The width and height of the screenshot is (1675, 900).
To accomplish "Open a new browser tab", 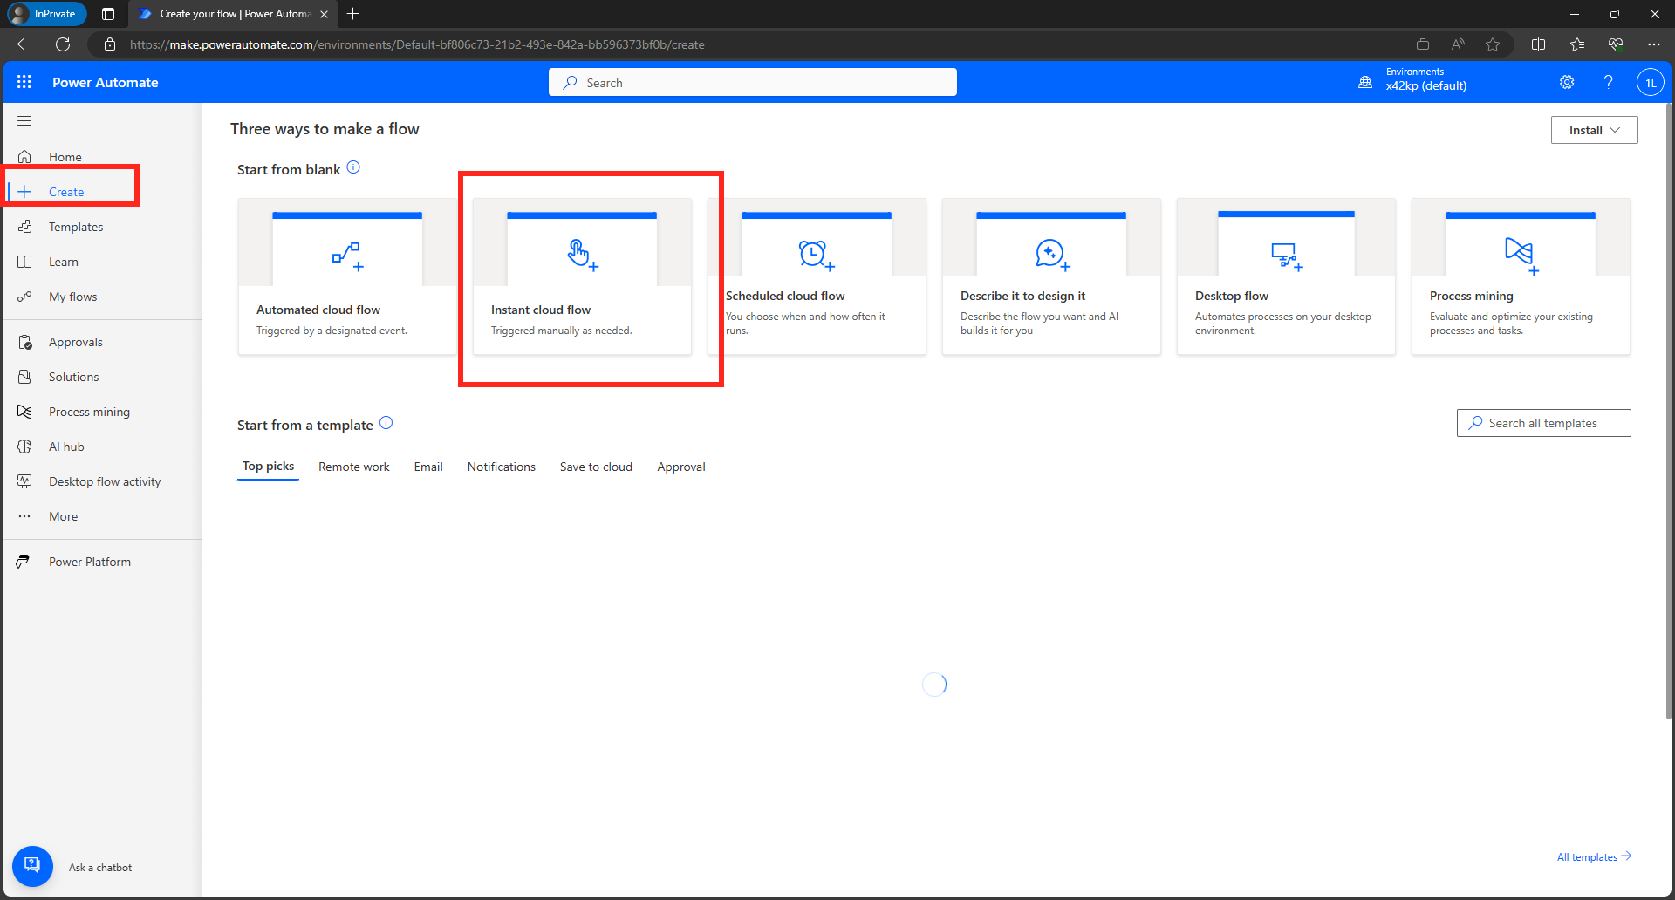I will point(353,14).
